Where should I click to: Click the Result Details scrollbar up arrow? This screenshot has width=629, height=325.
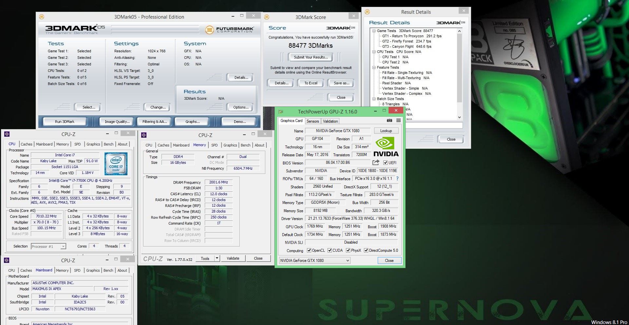tap(459, 31)
